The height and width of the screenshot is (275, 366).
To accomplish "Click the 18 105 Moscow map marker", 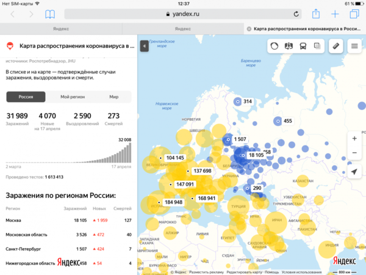I will click(x=256, y=155).
